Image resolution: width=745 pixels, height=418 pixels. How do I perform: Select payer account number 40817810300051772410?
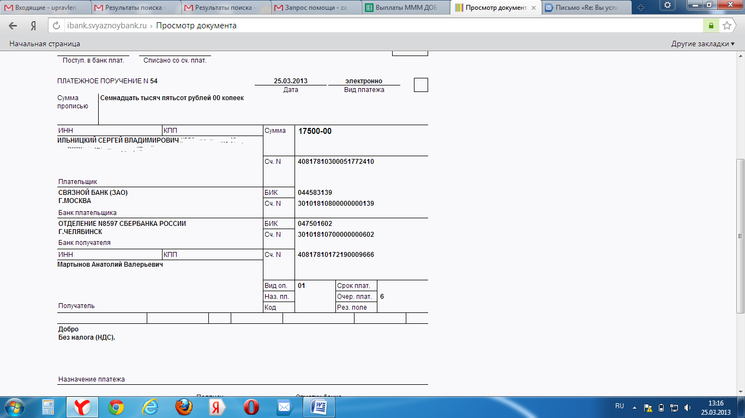[336, 162]
